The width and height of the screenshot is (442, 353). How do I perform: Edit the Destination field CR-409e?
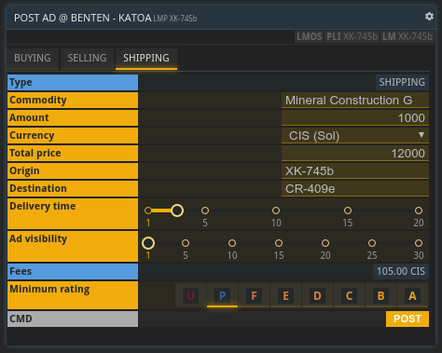pos(355,189)
